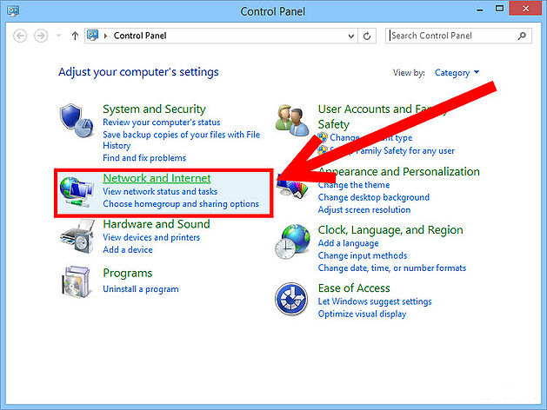The image size is (547, 410).
Task: Open Save backup copies with File History
Action: [x=182, y=140]
